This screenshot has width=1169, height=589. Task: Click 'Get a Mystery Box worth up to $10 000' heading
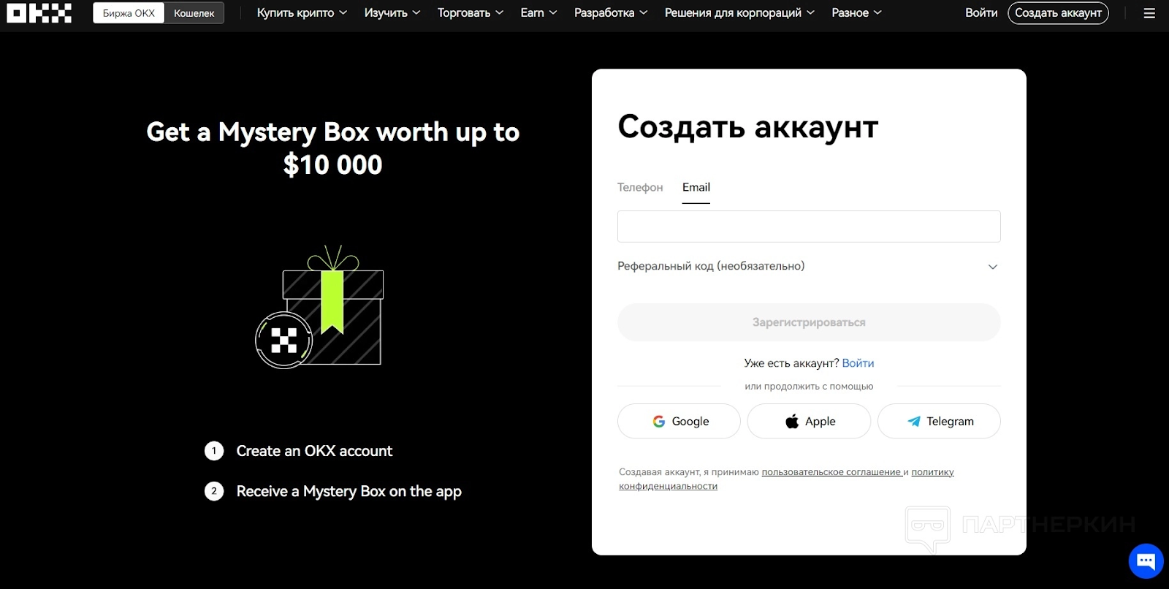[x=333, y=148]
